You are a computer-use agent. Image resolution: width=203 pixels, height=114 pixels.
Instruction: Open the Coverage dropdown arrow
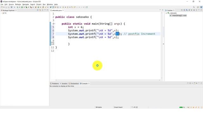29,7
